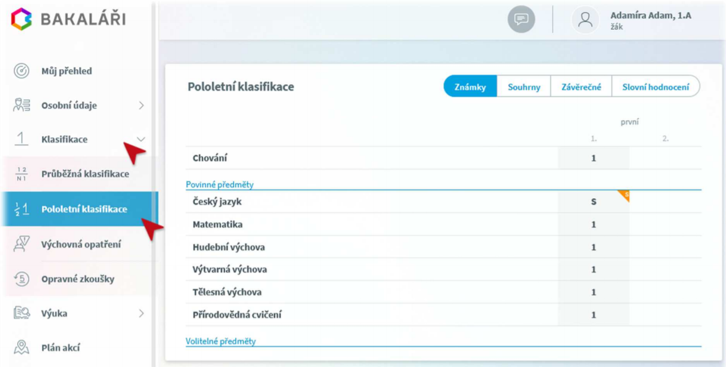Open the messages speech bubble icon
726x367 pixels.
[x=521, y=19]
